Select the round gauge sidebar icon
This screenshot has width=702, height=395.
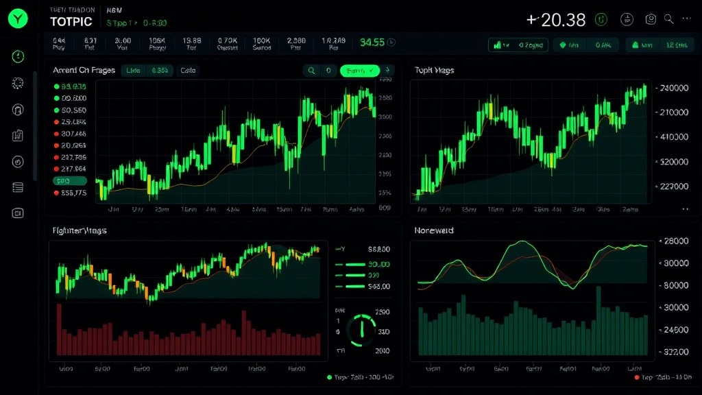click(x=18, y=162)
